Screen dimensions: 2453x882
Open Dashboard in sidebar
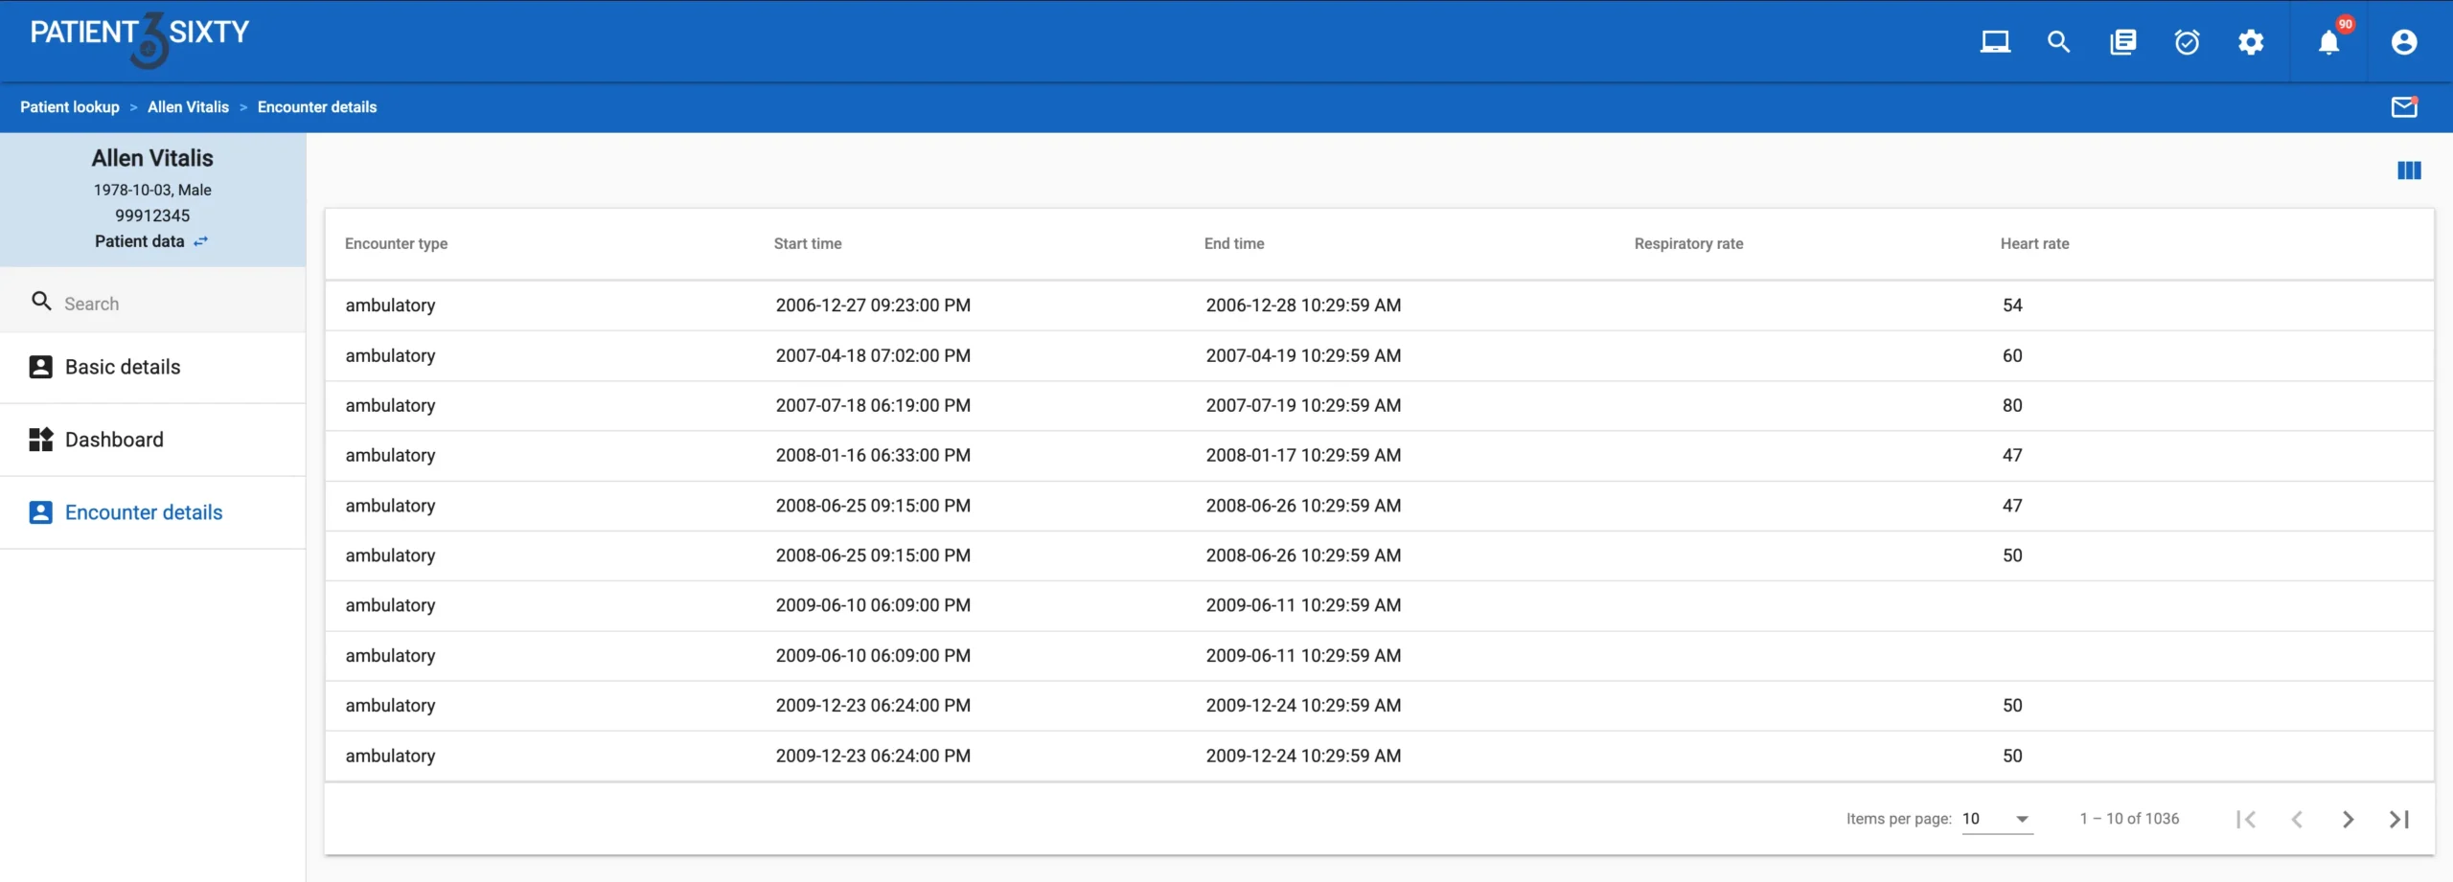pos(114,440)
